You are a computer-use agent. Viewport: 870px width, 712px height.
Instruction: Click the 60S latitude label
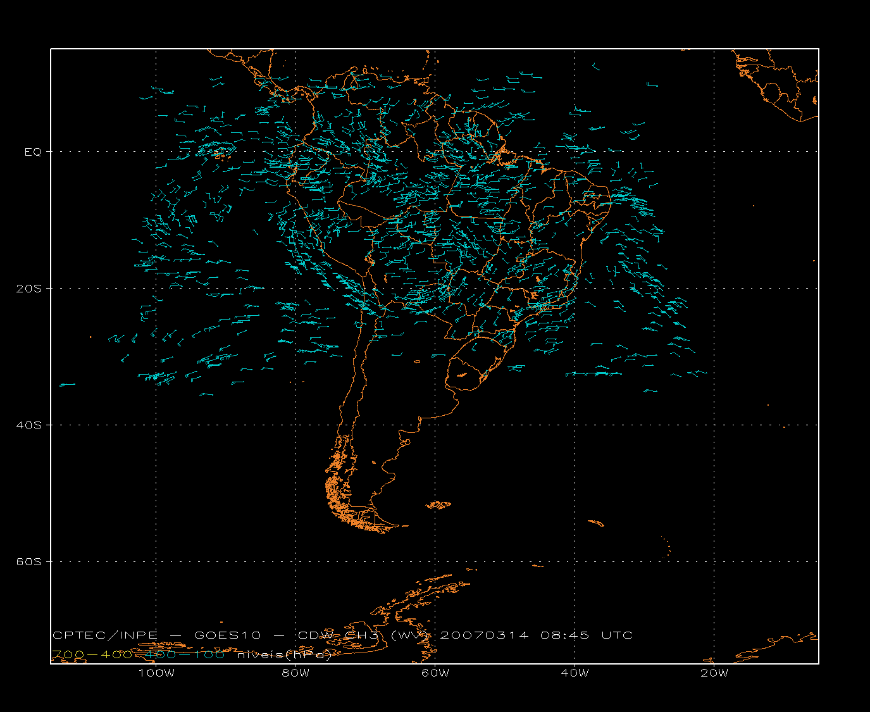[x=30, y=562]
